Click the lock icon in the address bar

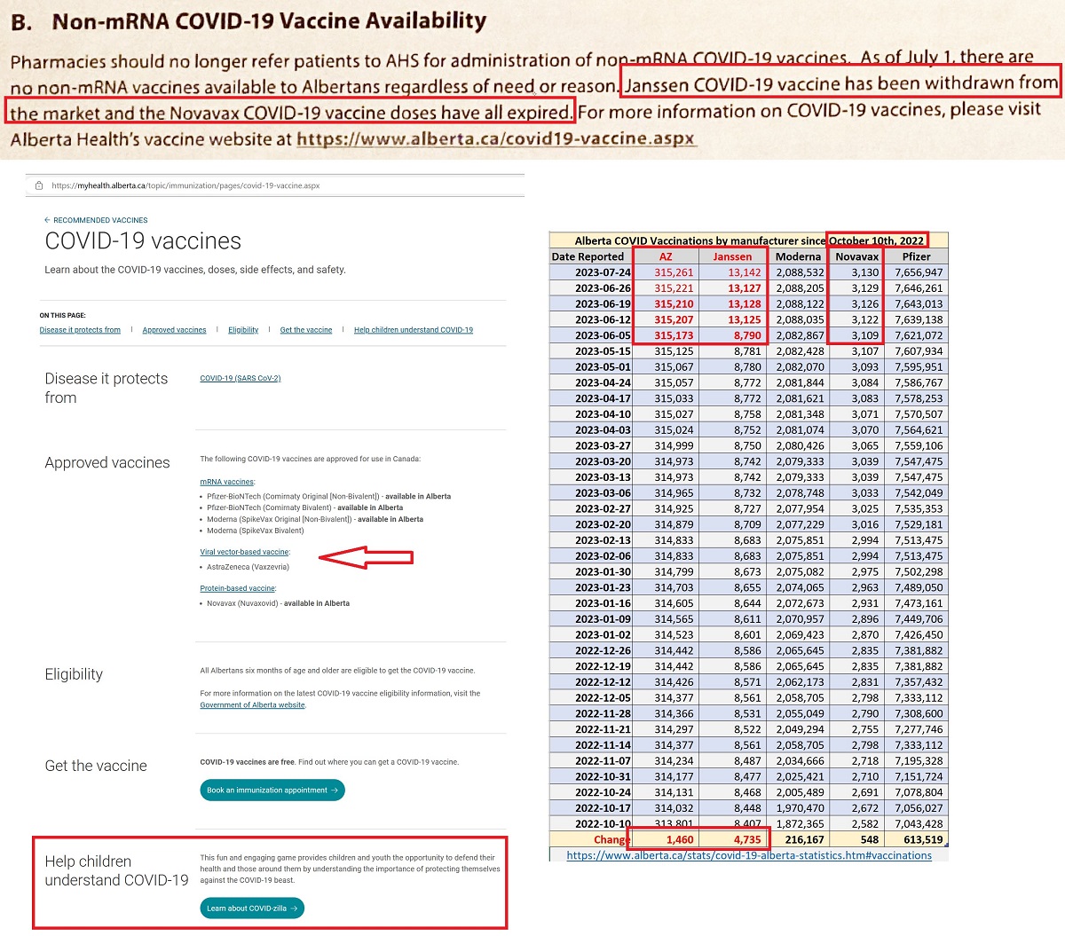38,185
